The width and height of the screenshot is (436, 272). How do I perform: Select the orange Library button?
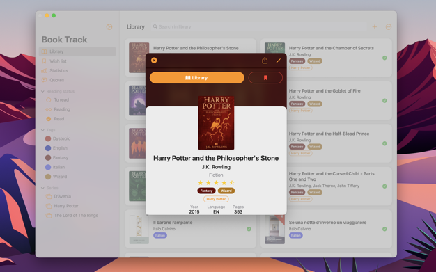coord(197,78)
